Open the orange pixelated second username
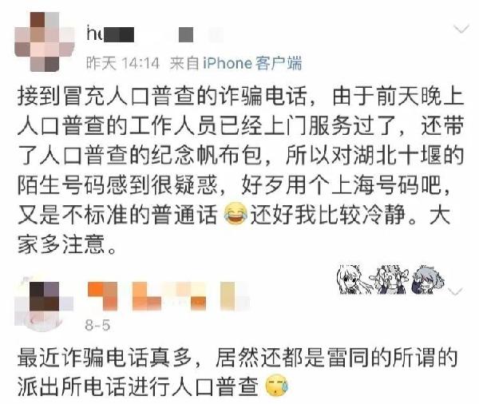Viewport: 479px width, 404px height. pos(168,296)
